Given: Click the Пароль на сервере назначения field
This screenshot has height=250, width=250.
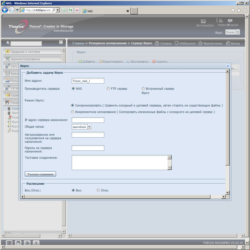Looking at the screenshot, I should click(x=88, y=148).
